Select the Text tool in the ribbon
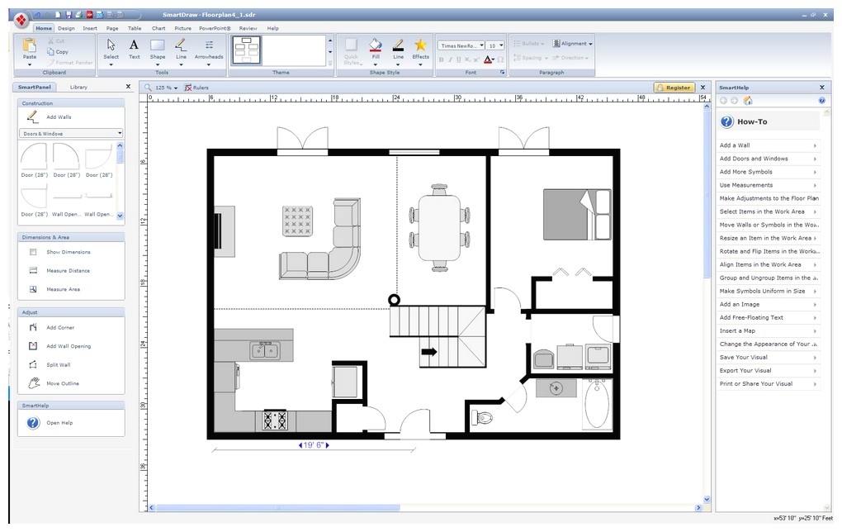 [x=133, y=50]
